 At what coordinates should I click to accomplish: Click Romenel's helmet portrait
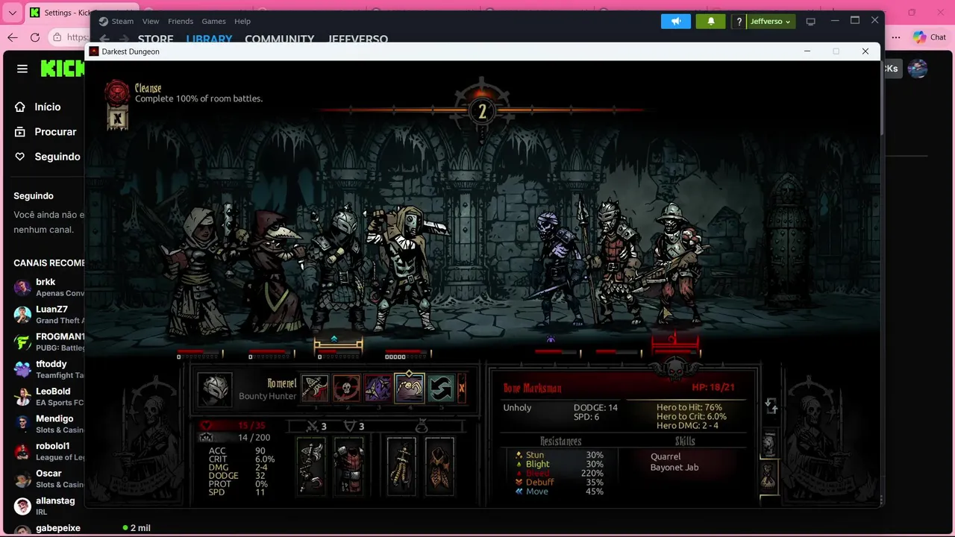215,389
